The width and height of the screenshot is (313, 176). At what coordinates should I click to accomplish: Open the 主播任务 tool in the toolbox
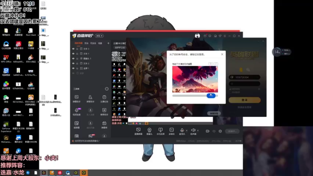(104, 99)
